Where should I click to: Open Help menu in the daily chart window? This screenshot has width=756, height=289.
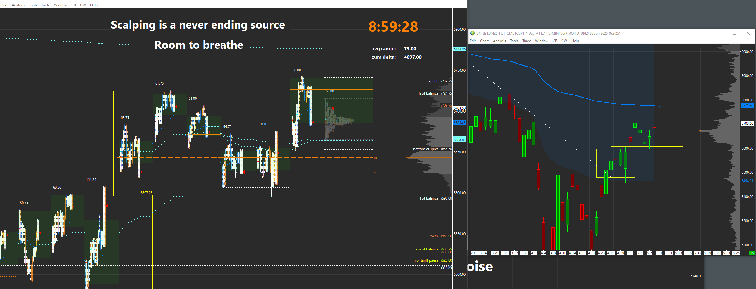pos(575,41)
